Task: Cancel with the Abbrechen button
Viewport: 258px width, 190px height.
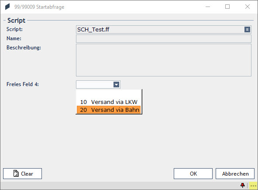Action: click(x=235, y=173)
